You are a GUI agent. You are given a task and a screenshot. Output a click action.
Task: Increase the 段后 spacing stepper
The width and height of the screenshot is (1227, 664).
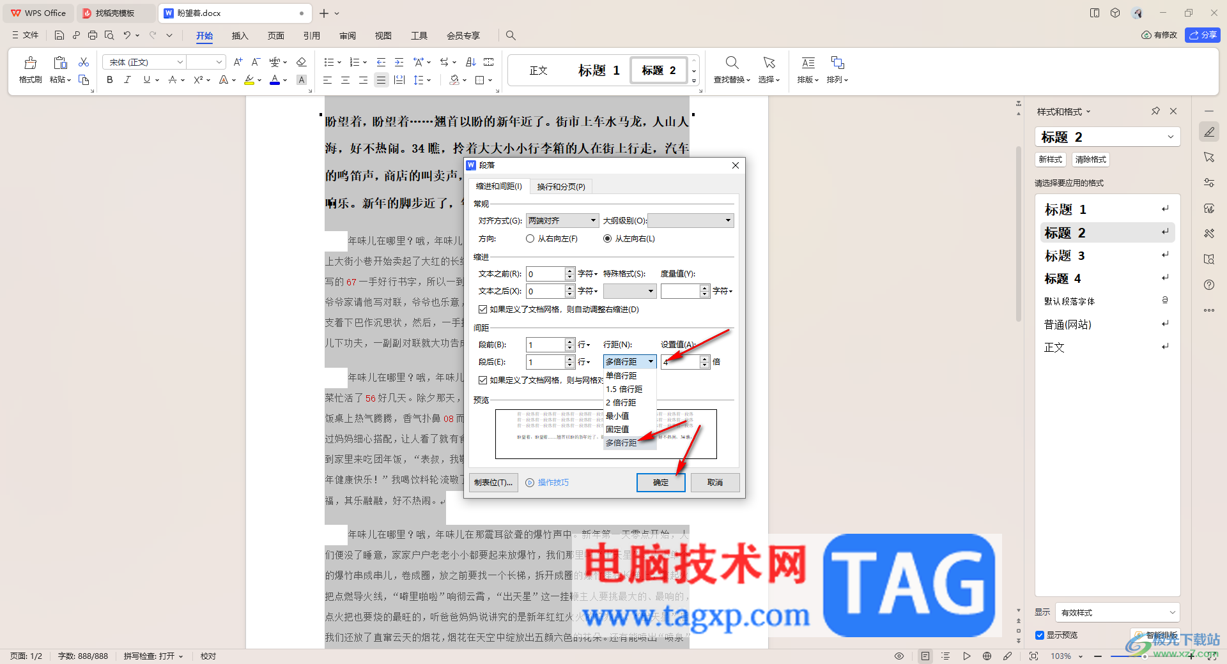pyautogui.click(x=570, y=359)
